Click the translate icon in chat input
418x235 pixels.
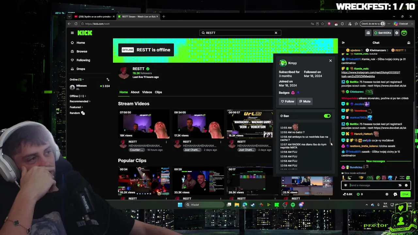pyautogui.click(x=400, y=185)
